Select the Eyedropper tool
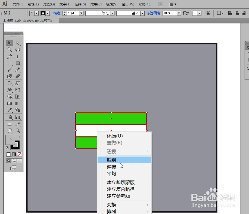 click(x=9, y=111)
